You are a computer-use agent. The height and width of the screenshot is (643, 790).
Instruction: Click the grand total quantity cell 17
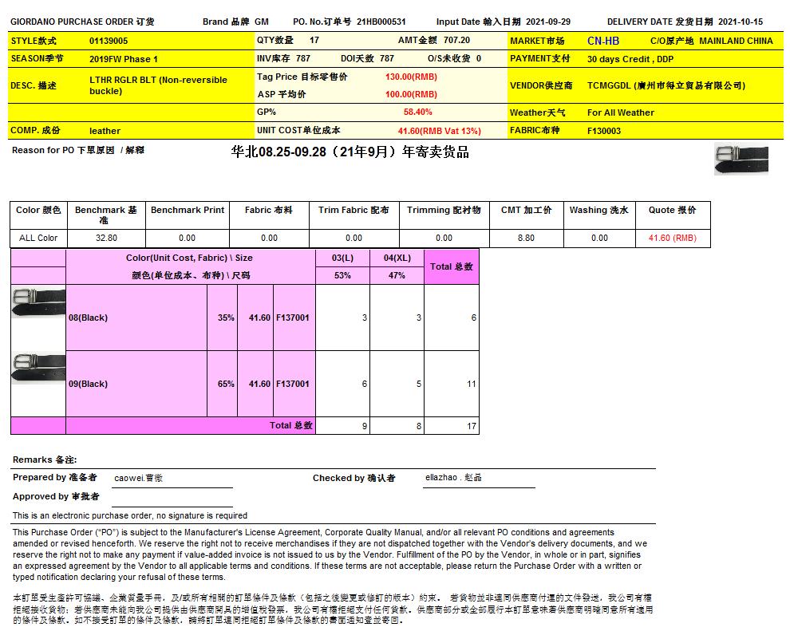click(x=471, y=427)
